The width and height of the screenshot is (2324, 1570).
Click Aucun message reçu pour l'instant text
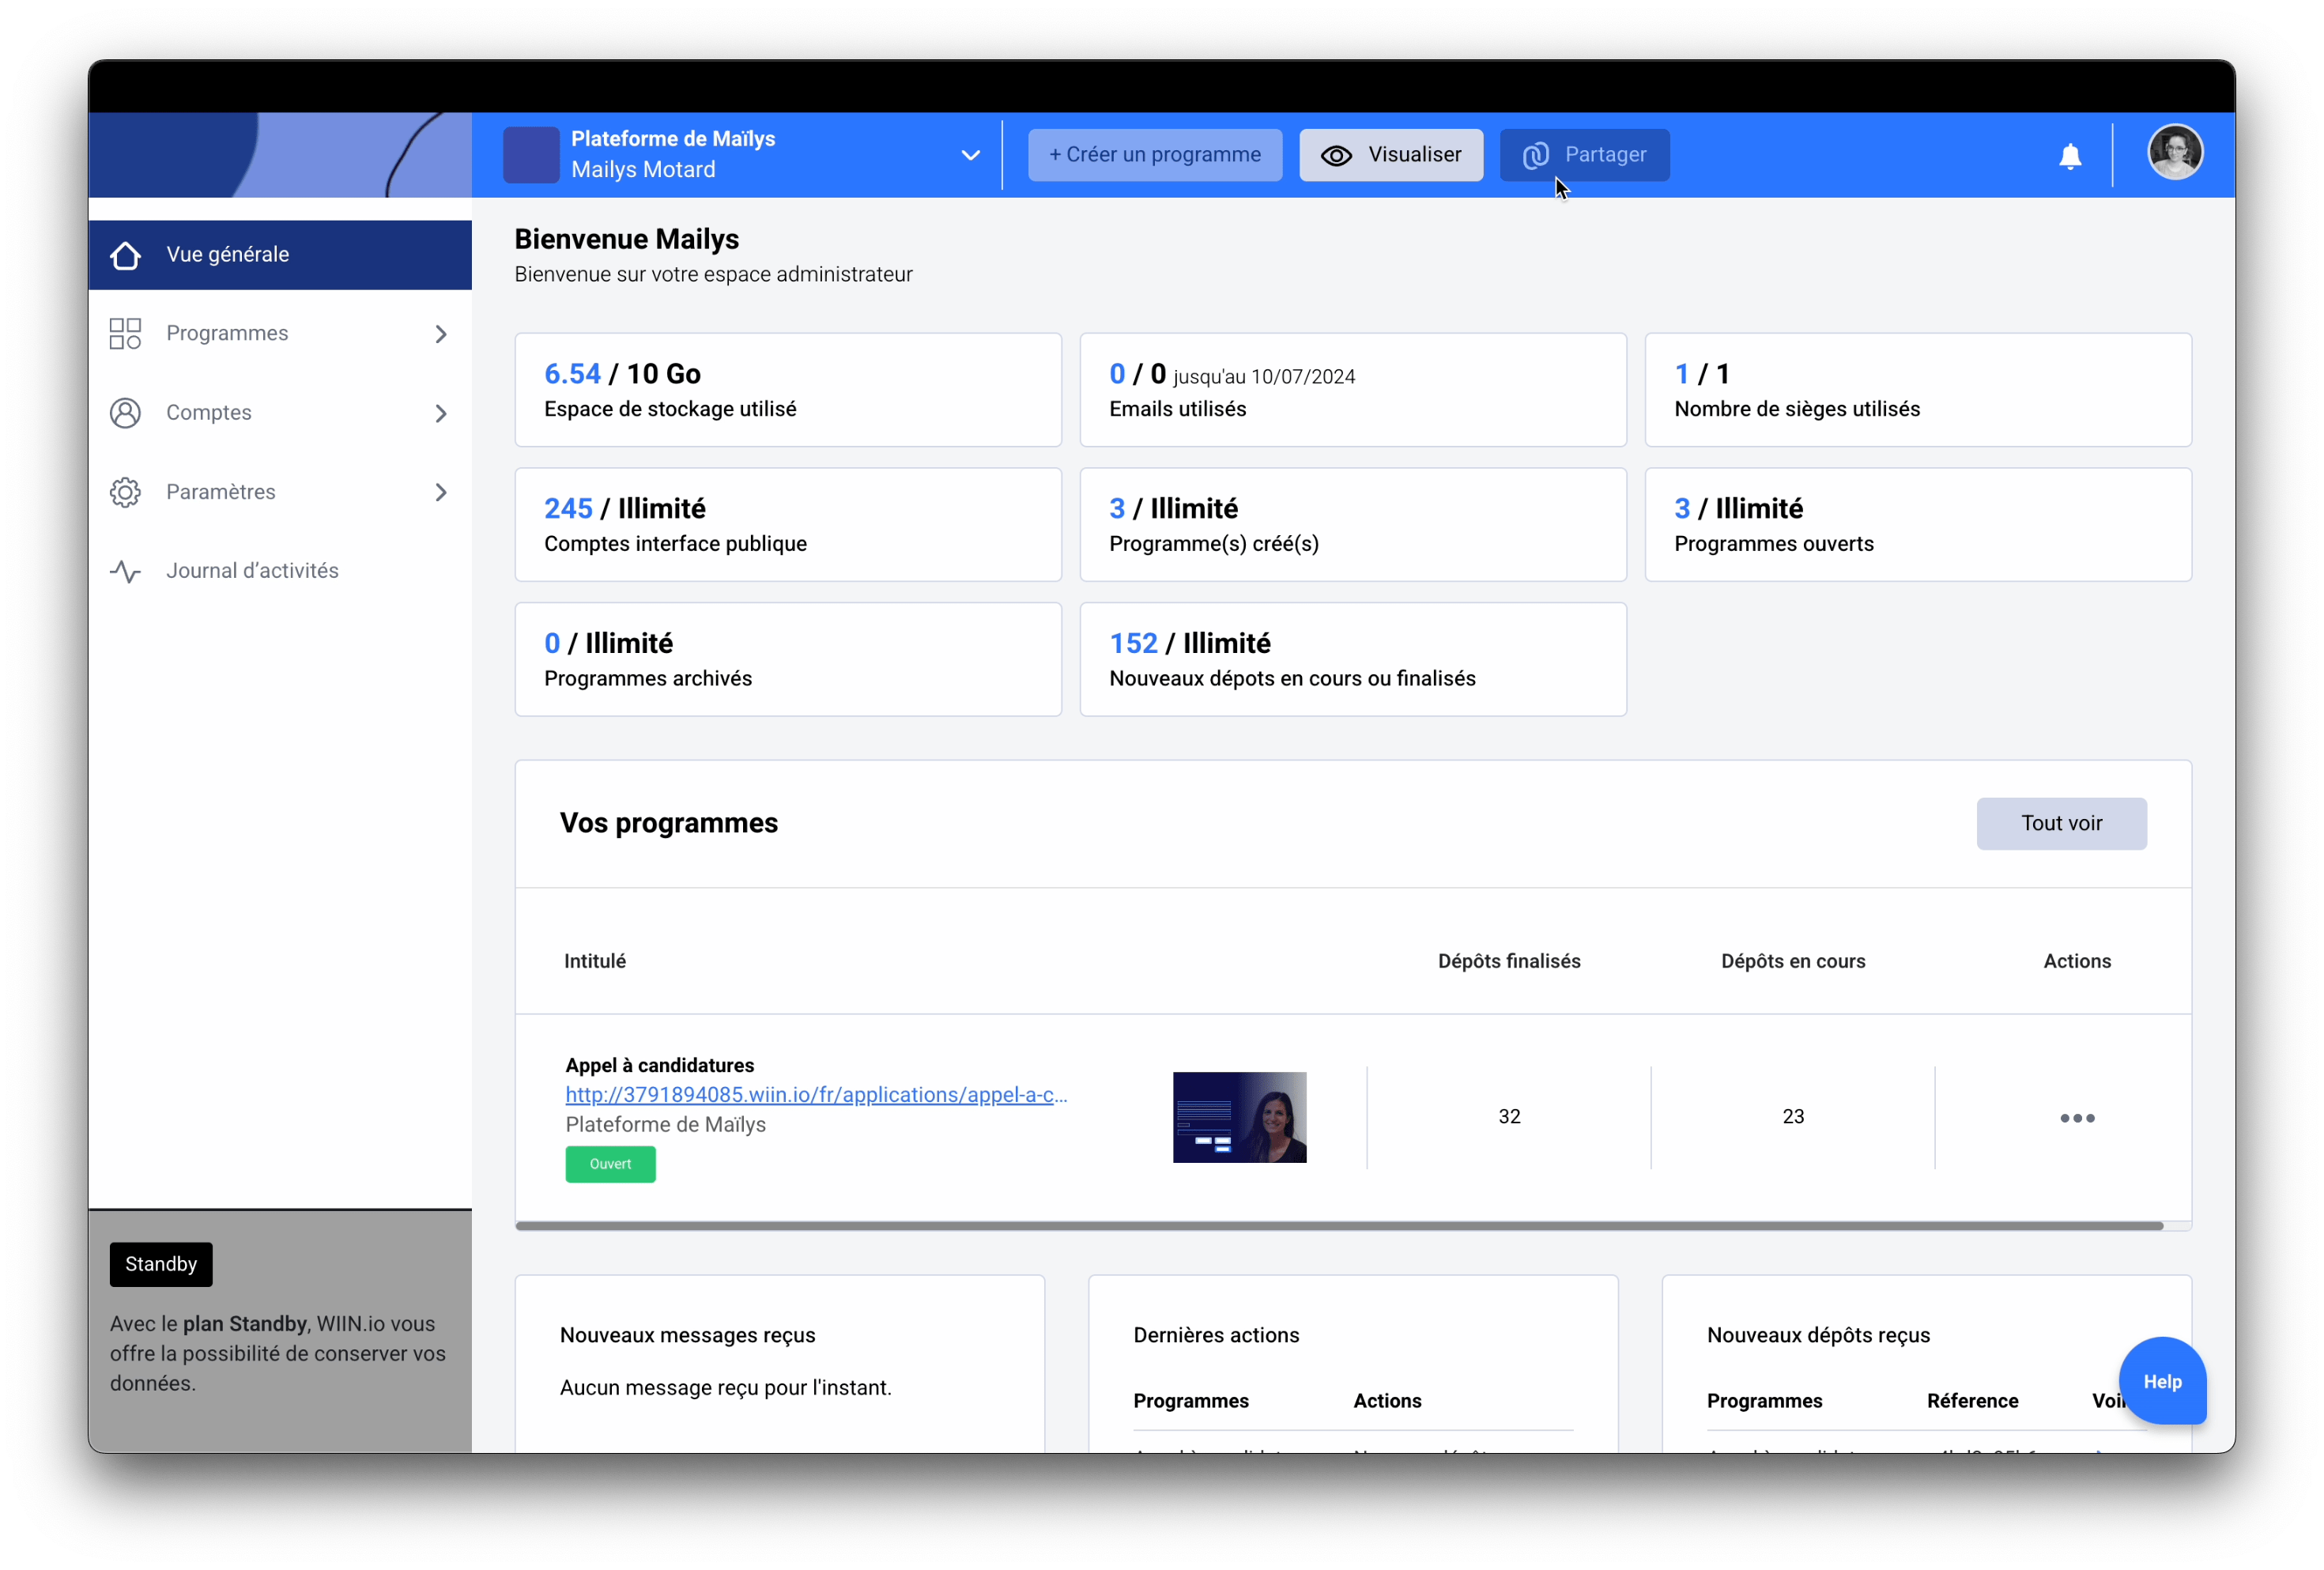(x=725, y=1388)
